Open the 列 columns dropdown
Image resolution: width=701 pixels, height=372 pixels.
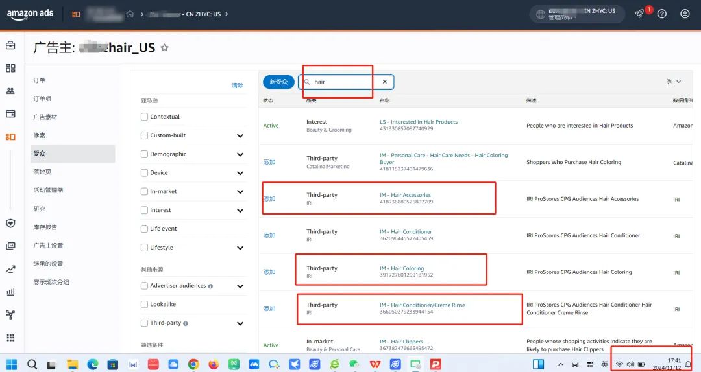(674, 82)
